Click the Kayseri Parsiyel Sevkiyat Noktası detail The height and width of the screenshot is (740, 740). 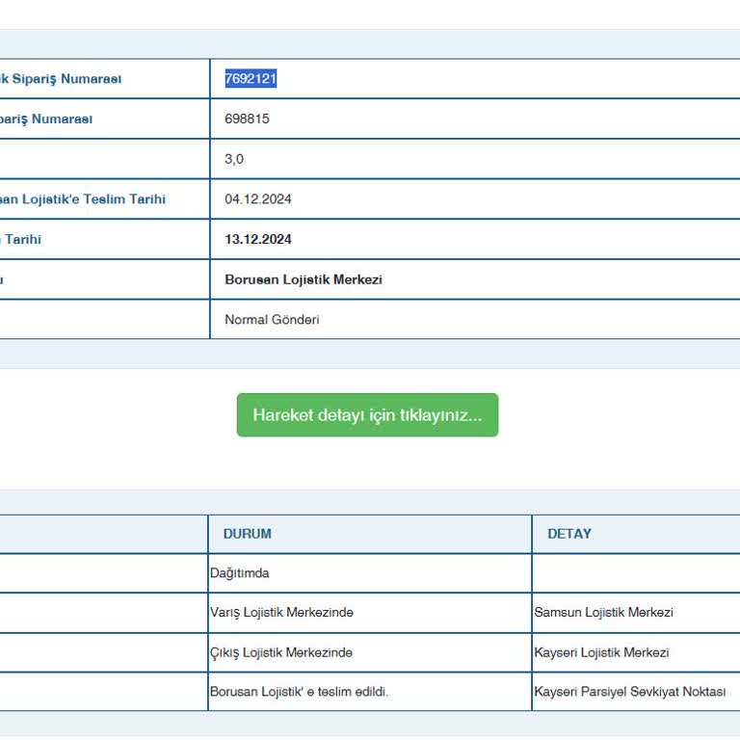pos(630,692)
